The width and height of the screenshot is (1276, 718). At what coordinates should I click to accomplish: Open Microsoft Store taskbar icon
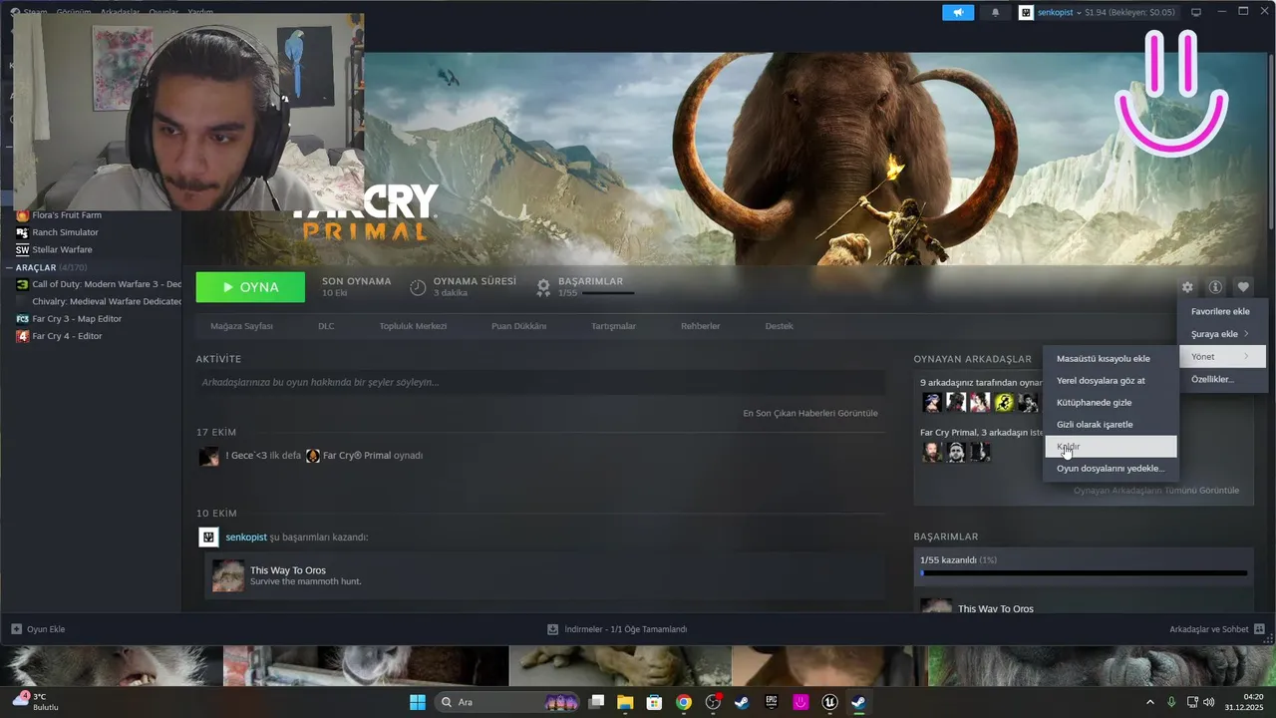(654, 702)
